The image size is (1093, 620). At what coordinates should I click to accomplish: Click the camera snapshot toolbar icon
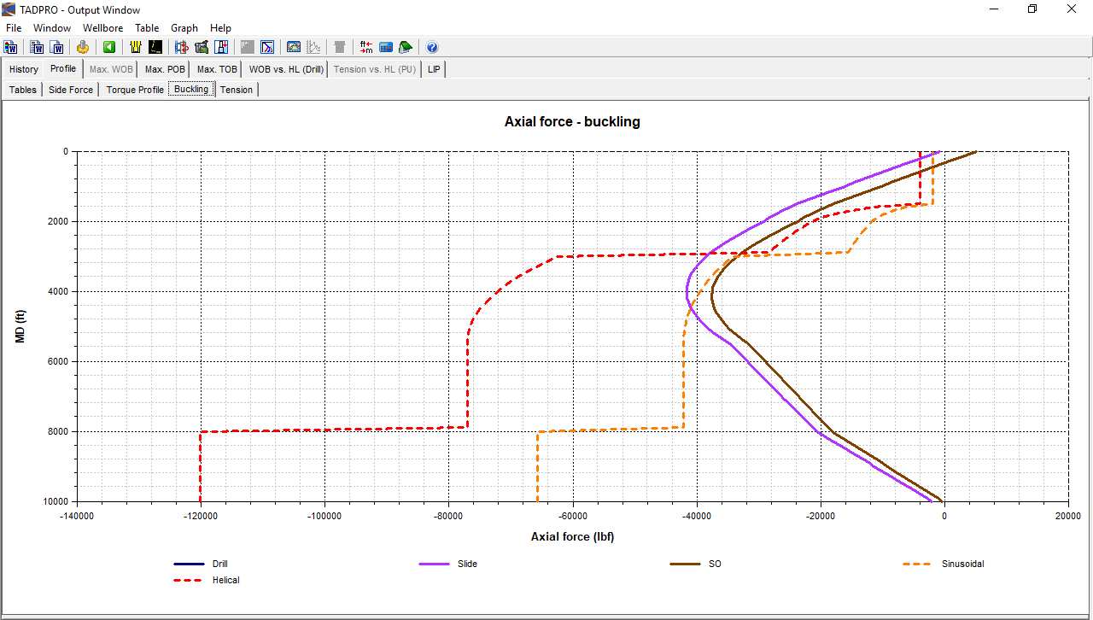coord(202,47)
